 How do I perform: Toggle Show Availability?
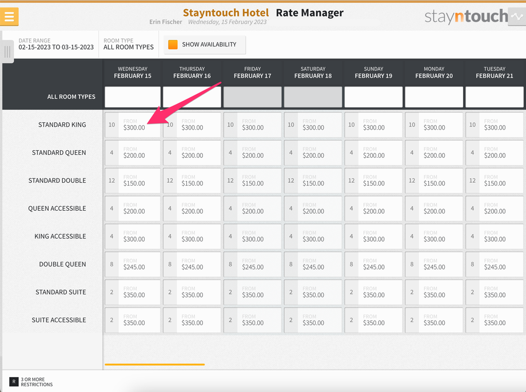[x=205, y=45]
